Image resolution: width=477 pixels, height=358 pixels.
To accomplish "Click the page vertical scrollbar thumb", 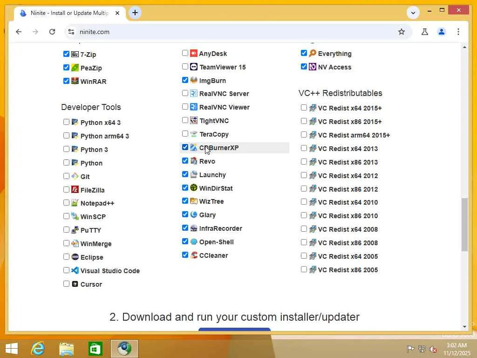I will [x=464, y=225].
